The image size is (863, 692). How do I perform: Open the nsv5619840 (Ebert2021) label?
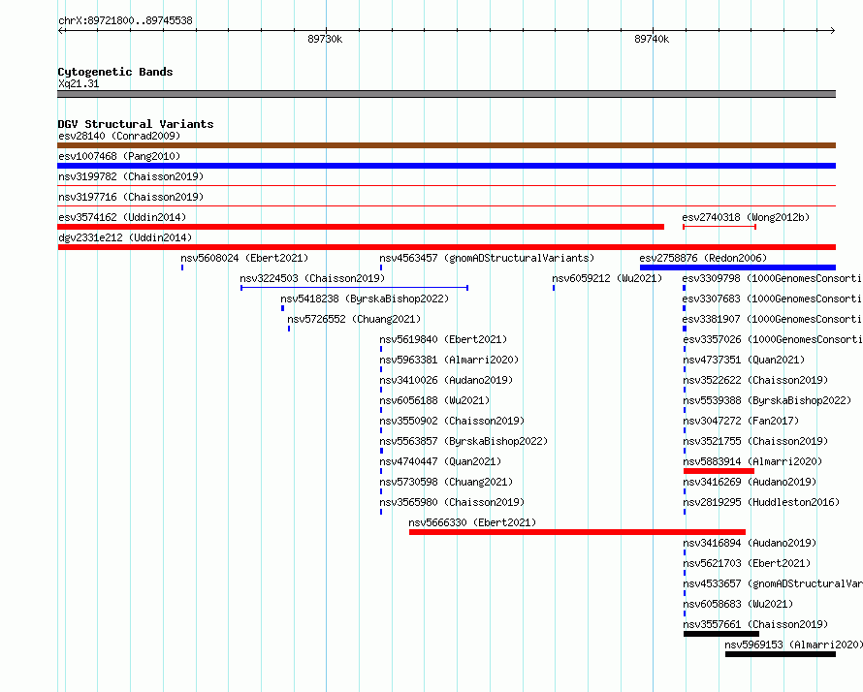coord(443,339)
